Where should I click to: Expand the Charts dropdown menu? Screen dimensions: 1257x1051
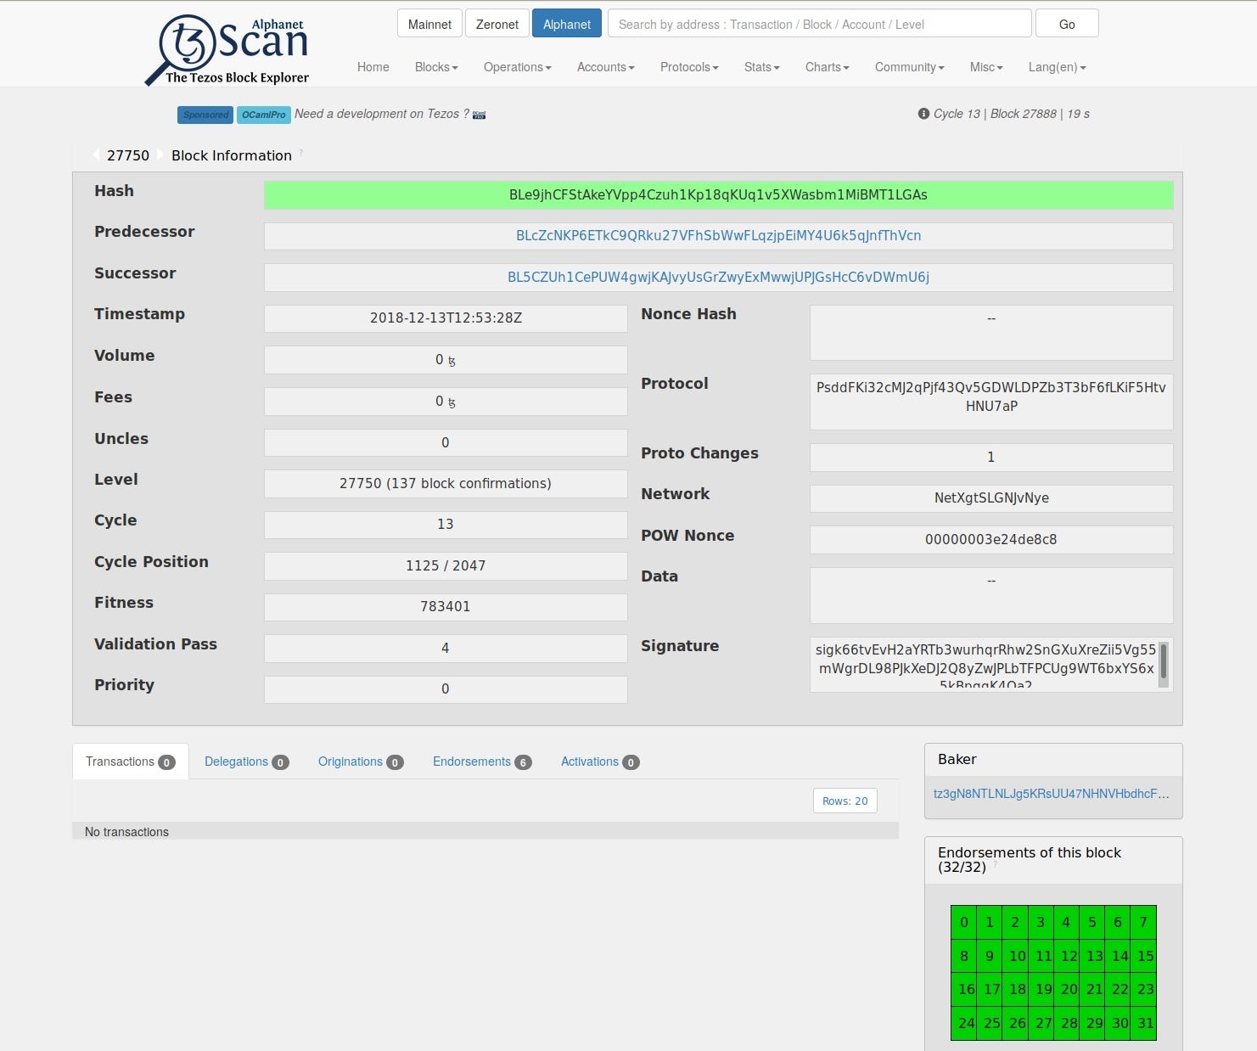[x=827, y=67]
